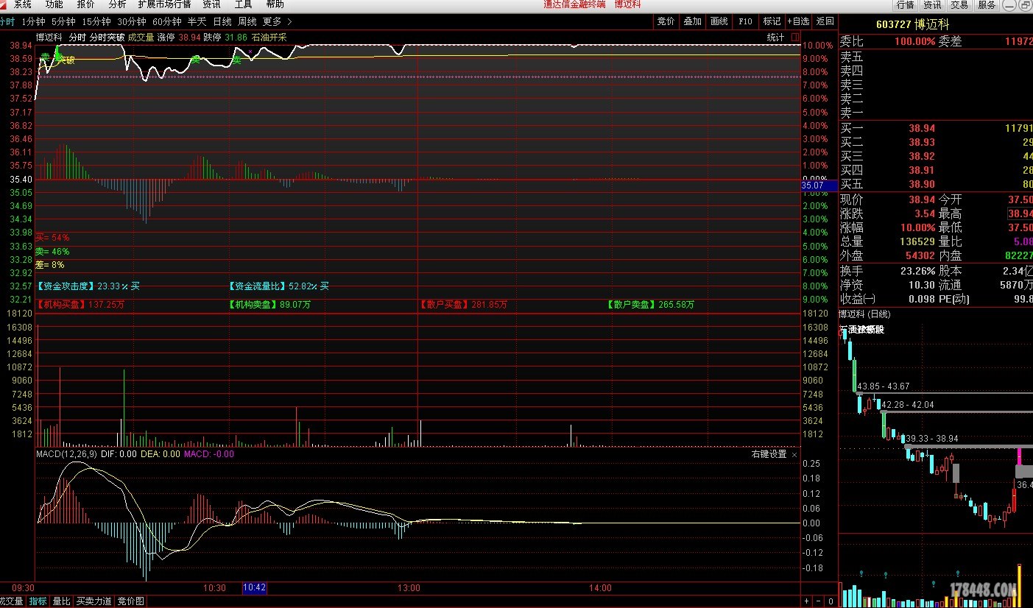Open the 工具 menu
The height and width of the screenshot is (608, 1033).
point(243,4)
